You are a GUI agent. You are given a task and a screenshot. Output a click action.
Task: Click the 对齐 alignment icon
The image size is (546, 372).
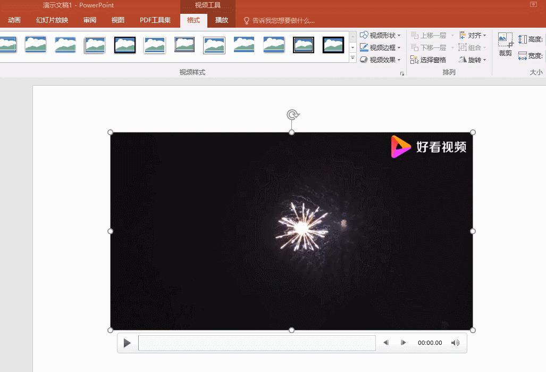[463, 35]
